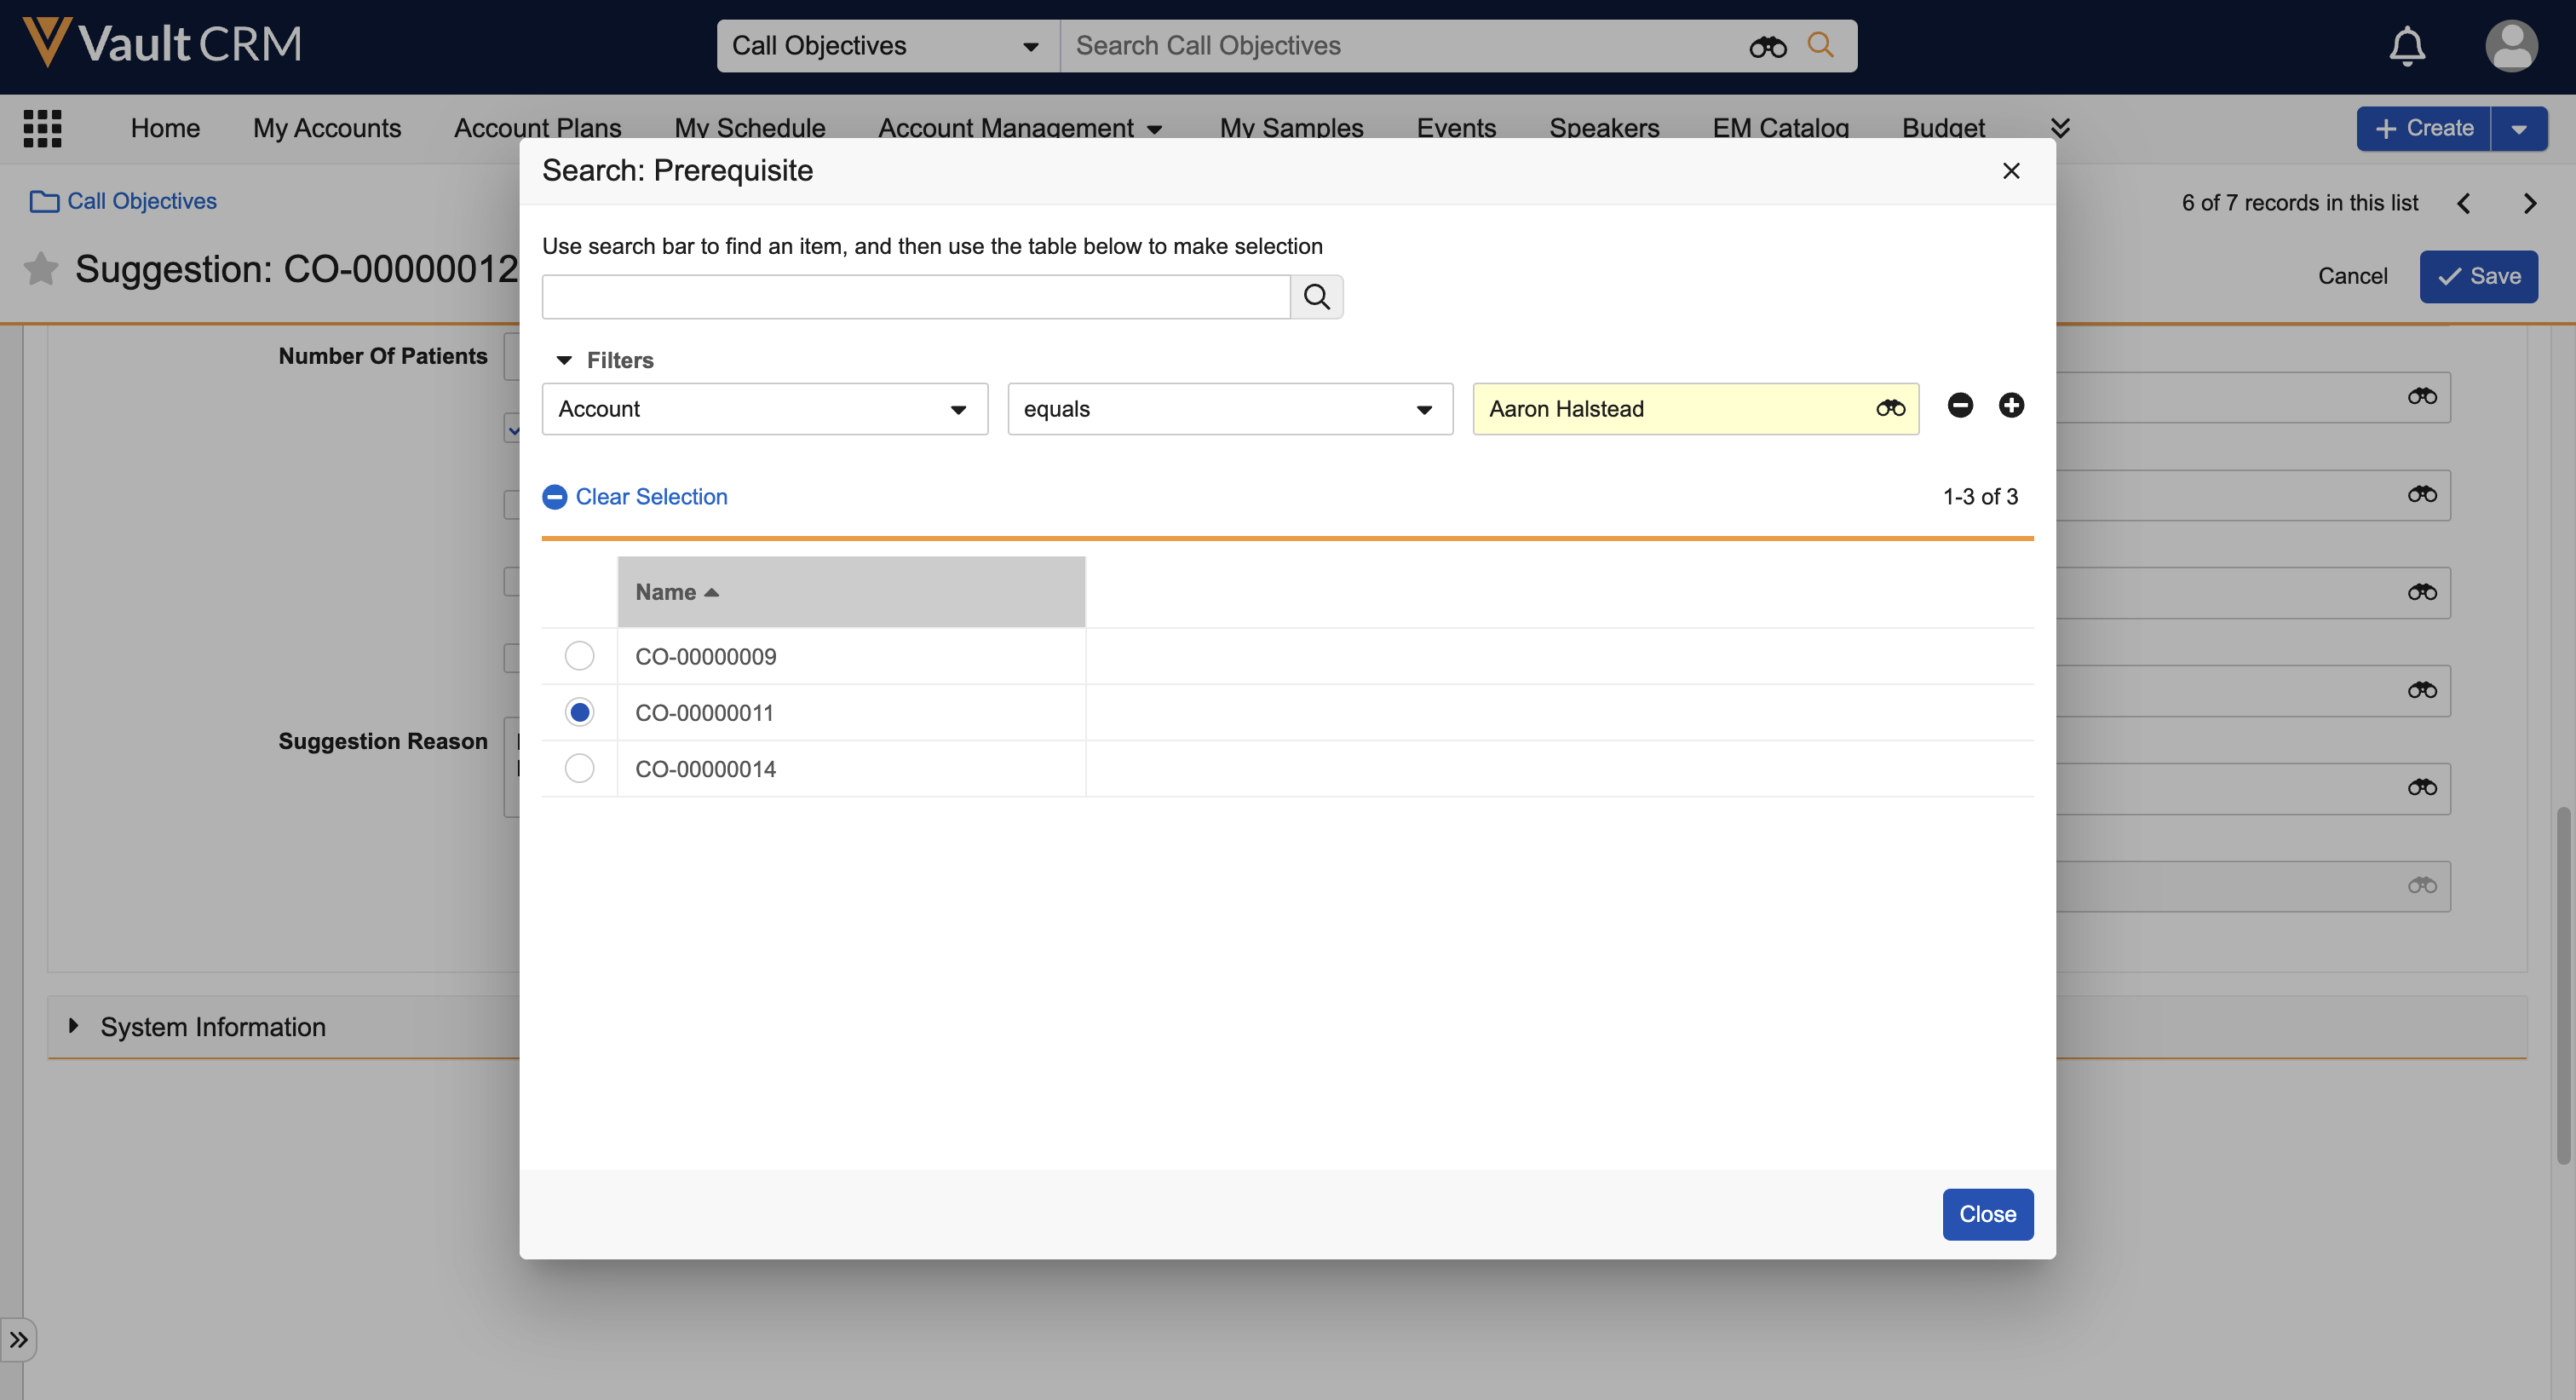
Task: Remove filter row with minus icon
Action: [1960, 405]
